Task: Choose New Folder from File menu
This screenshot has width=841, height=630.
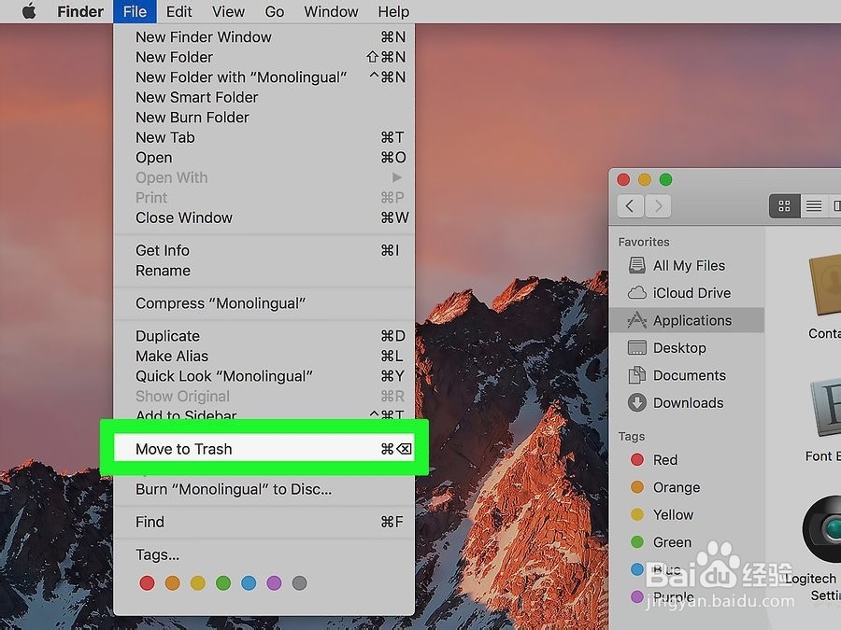Action: (264, 57)
